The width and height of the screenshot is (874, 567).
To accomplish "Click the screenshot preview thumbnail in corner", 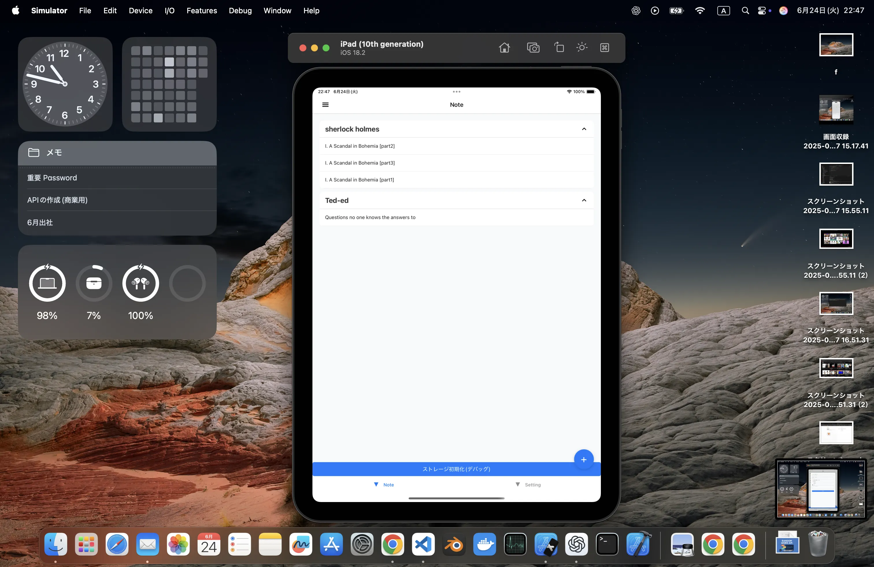I will tap(821, 488).
